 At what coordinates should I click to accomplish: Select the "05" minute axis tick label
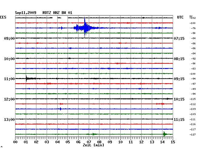[68, 142]
